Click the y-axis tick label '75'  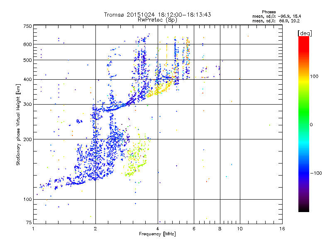click(29, 222)
